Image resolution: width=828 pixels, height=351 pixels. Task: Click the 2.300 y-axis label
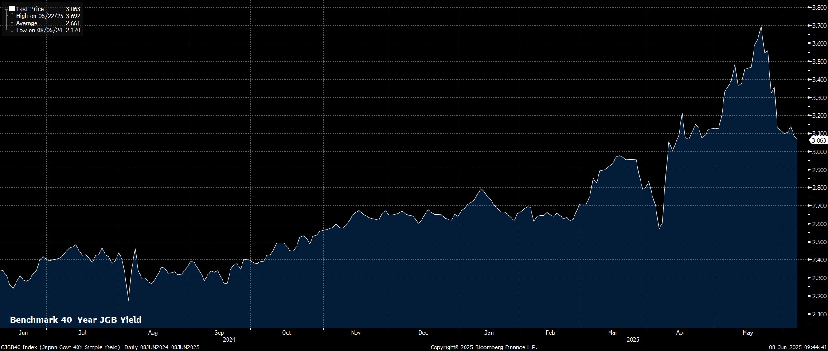coord(819,278)
